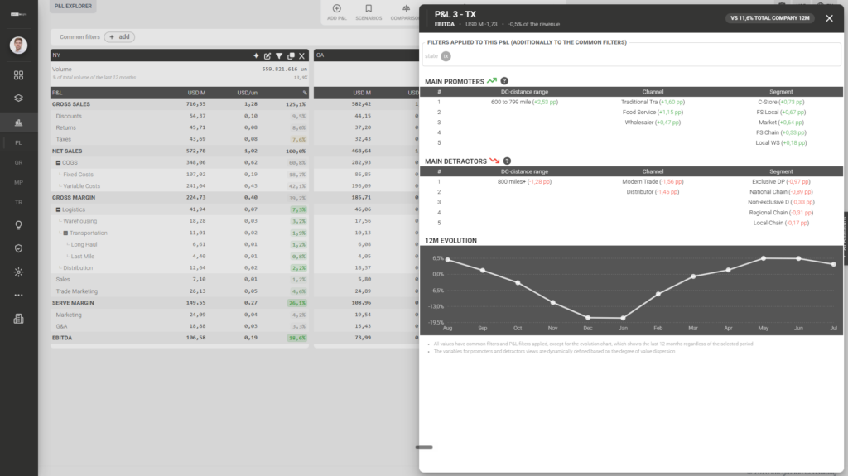The height and width of the screenshot is (476, 848).
Task: Click the green Main Promoters trend icon
Action: (x=492, y=81)
